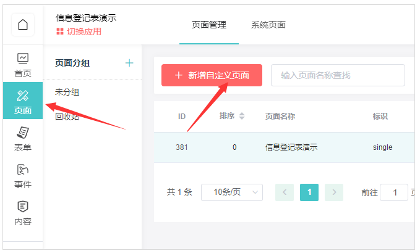Click the 标识 column header
Screen dimensions: 420x251
[380, 117]
